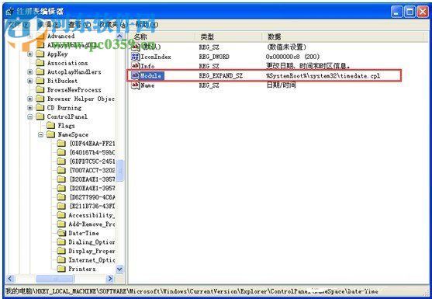Click the 日期/时间 data cell

(281, 85)
